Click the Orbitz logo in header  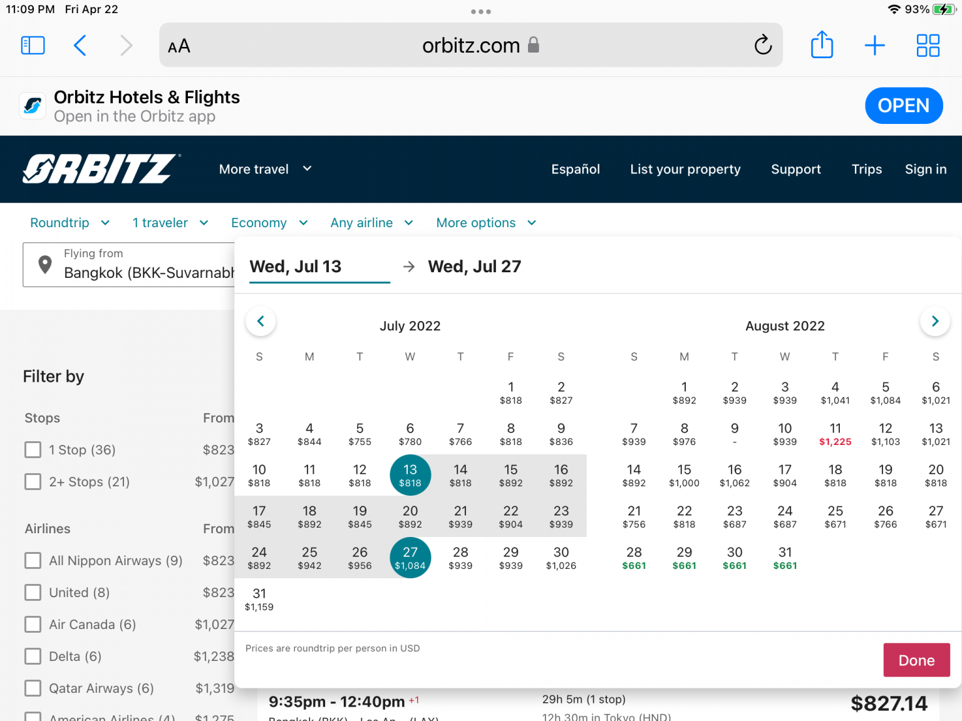(101, 169)
